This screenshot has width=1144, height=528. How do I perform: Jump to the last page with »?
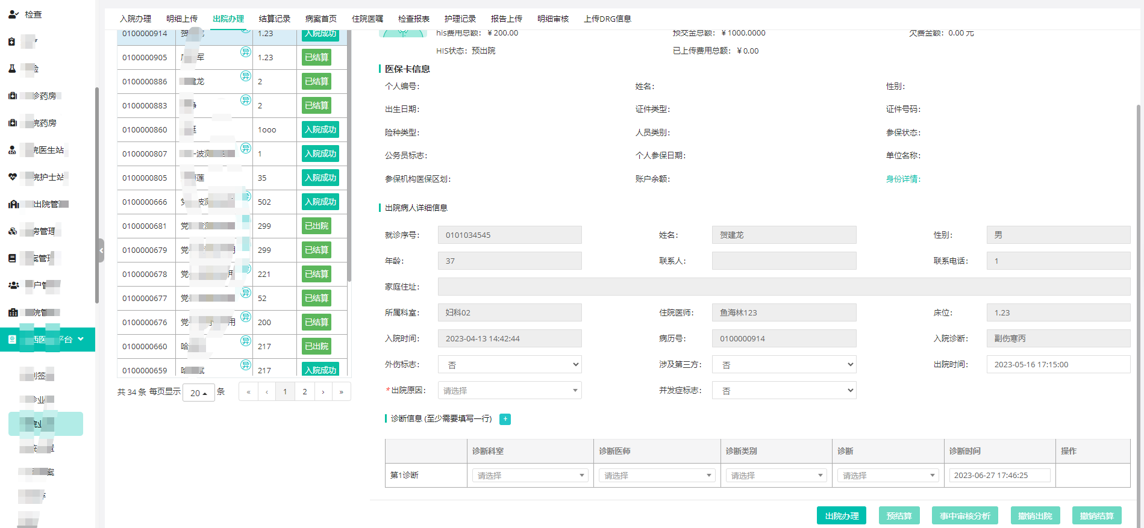point(342,392)
